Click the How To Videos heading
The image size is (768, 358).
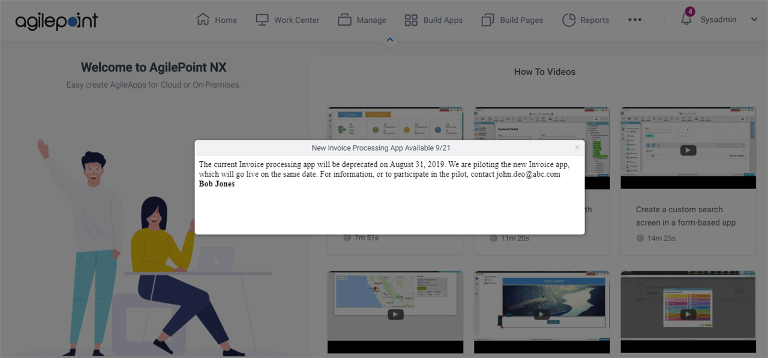[545, 72]
